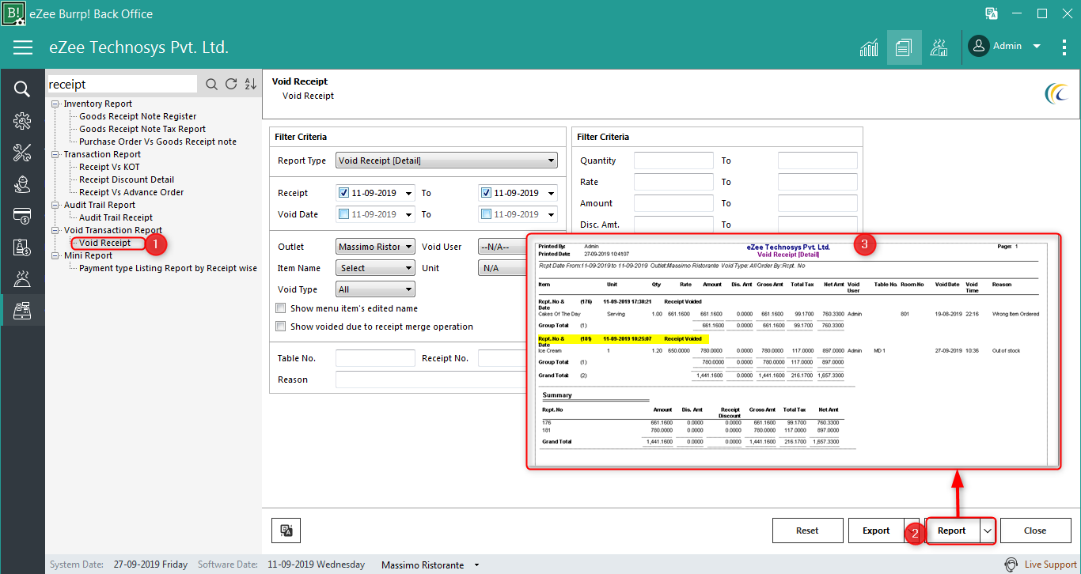Select Audit Trail Receipt report

point(116,217)
